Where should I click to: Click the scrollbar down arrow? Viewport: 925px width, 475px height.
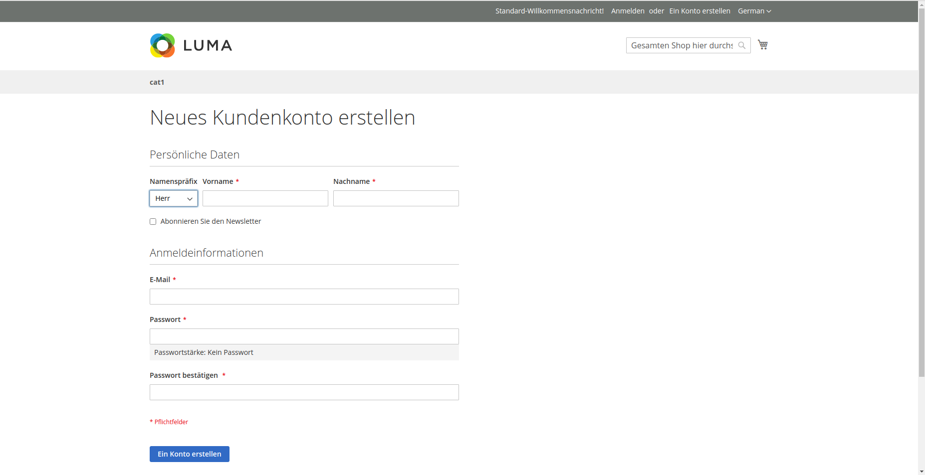click(x=922, y=472)
